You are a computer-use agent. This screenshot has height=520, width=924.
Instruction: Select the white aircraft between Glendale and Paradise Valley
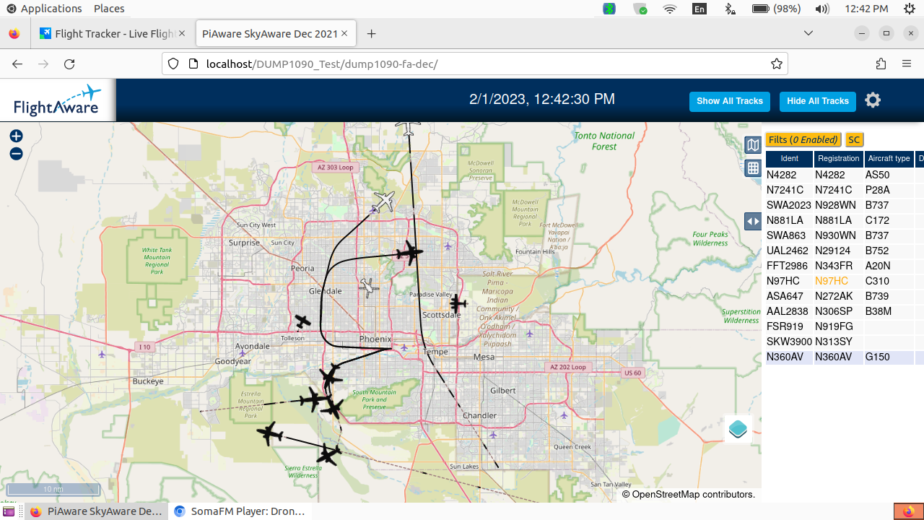369,287
